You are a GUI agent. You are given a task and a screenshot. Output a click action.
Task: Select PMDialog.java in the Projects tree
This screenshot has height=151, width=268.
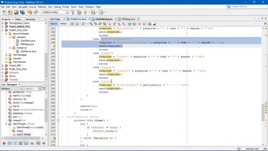click(27, 44)
